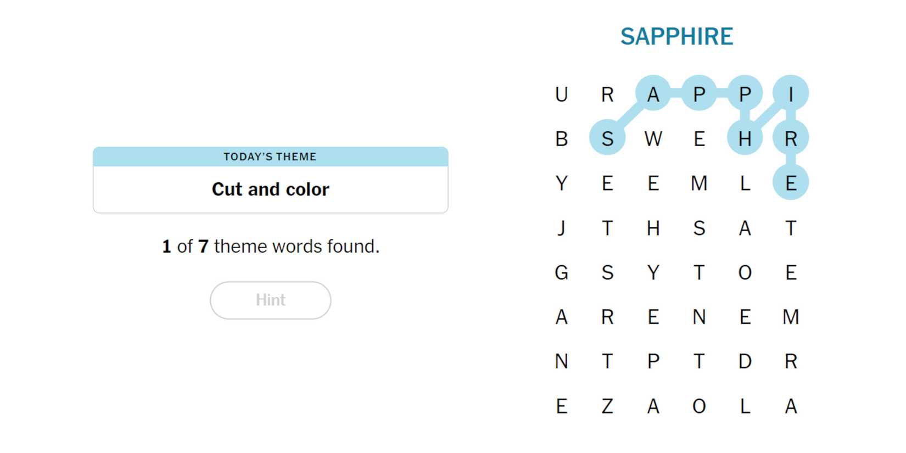This screenshot has height=453, width=906.
Task: Click the highlighted letter I
Action: point(791,93)
